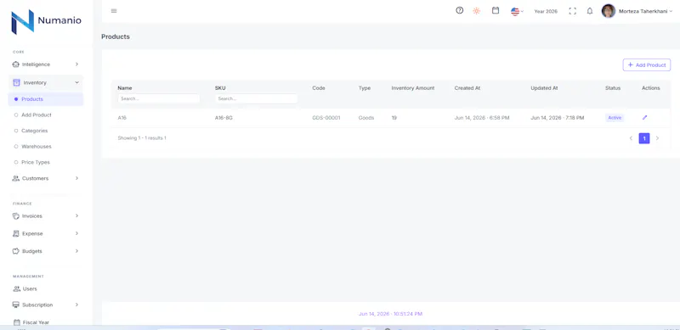
Task: Click the Year 2026 selector
Action: (x=546, y=11)
